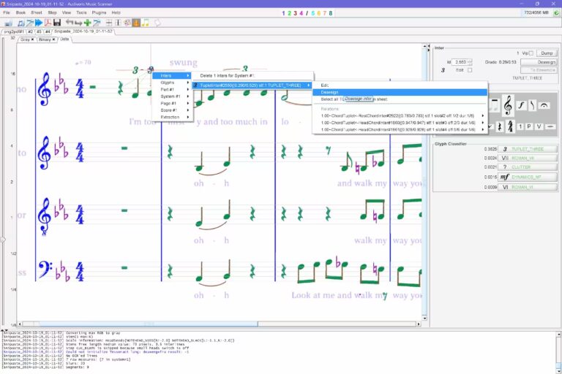Click the Id number field in Inter panel

(x=460, y=62)
